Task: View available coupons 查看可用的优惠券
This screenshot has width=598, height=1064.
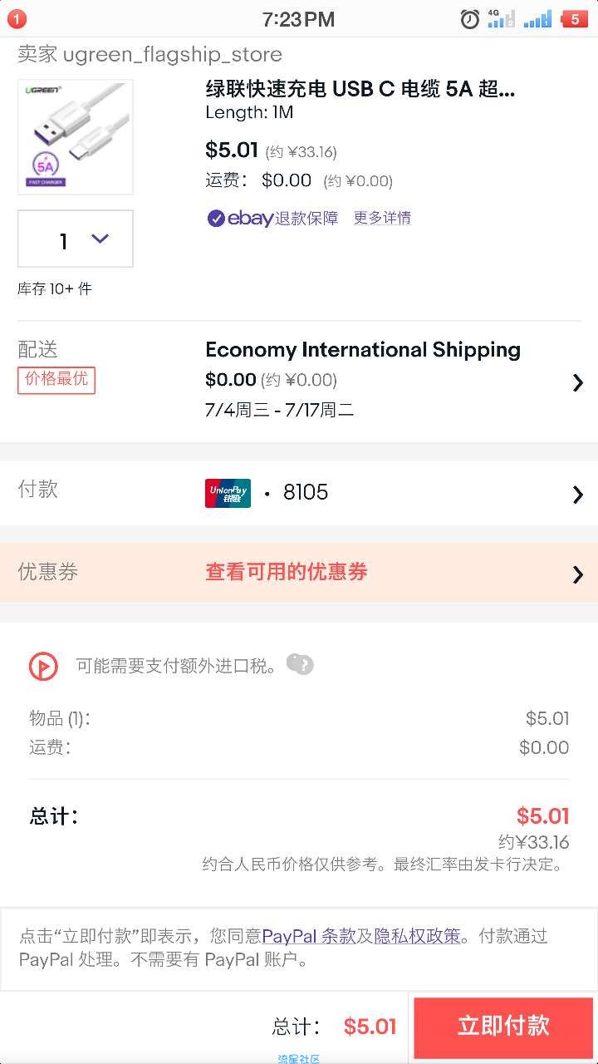Action: (287, 572)
